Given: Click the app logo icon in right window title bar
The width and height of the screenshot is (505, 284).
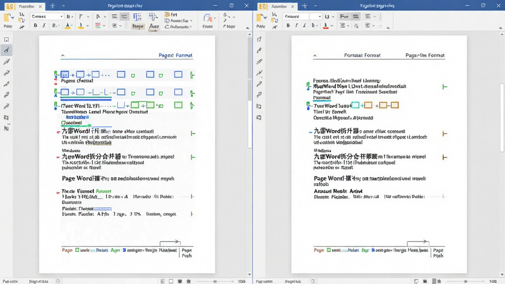Looking at the screenshot, I should [263, 6].
